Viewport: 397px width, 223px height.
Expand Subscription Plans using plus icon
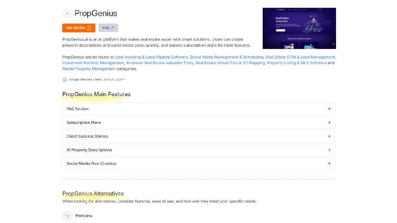pos(329,123)
